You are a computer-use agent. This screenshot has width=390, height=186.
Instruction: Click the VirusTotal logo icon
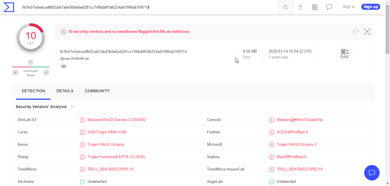[x=9, y=7]
